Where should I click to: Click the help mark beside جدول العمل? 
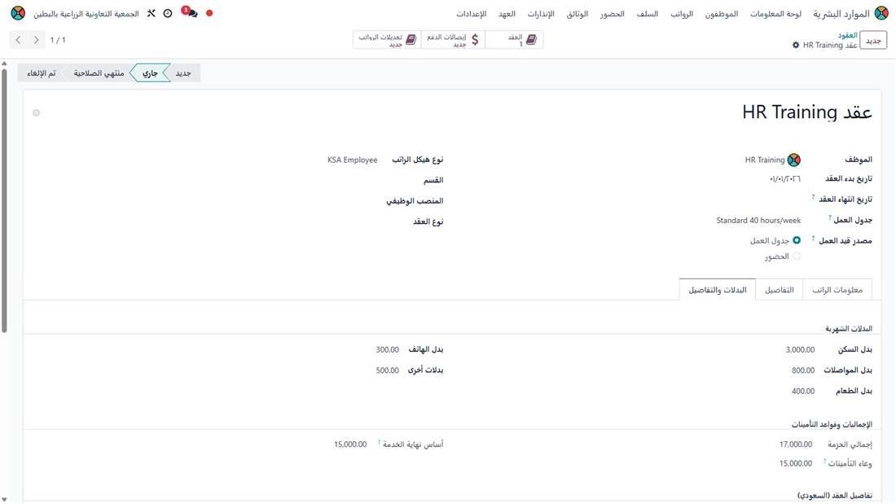[x=830, y=217]
